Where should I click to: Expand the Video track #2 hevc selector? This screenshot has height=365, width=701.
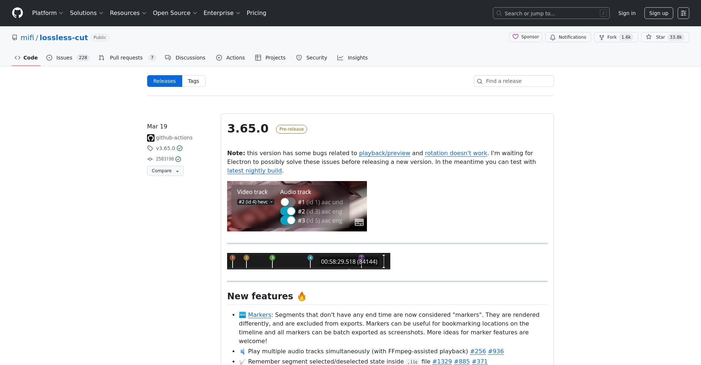256,202
